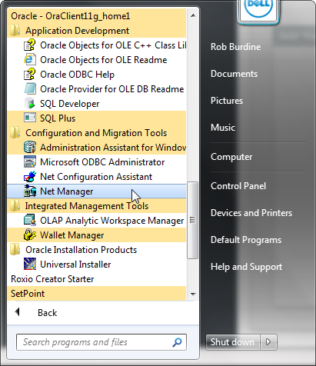This screenshot has height=366, width=316.
Task: Open Universal Installer icon
Action: point(30,265)
